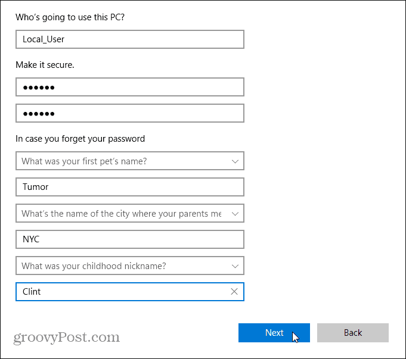Focus the NYC security answer field
406x359 pixels.
tap(129, 239)
